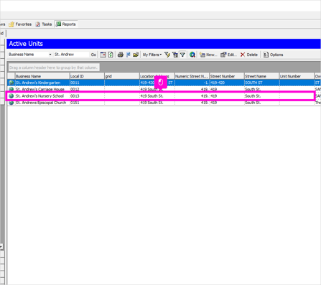Select the St. Andrews Episcopal Church row

(x=164, y=103)
